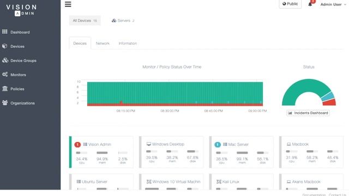Click the red spike on status chart
Screen dimensions: 349x196
tap(121, 102)
